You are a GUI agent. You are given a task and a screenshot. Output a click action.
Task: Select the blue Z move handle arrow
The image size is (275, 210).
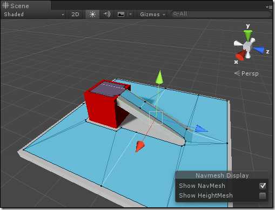(x=201, y=128)
